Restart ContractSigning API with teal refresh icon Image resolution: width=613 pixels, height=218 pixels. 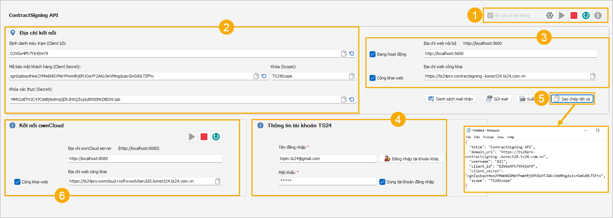coord(586,15)
